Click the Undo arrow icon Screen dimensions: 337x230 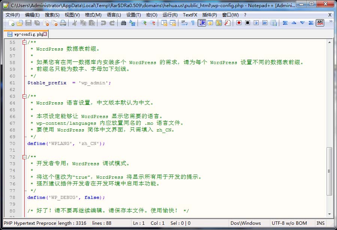[103, 23]
